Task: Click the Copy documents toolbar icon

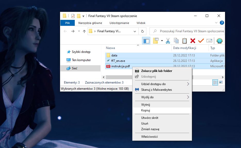Action: pos(176,41)
